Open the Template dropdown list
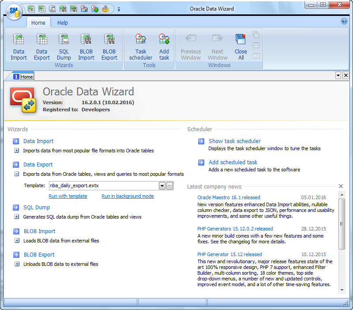 (x=162, y=186)
